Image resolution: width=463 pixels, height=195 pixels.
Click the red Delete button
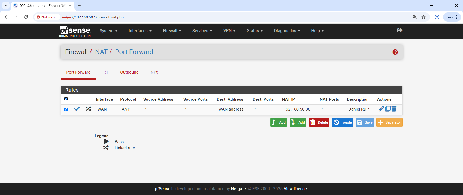(x=319, y=122)
